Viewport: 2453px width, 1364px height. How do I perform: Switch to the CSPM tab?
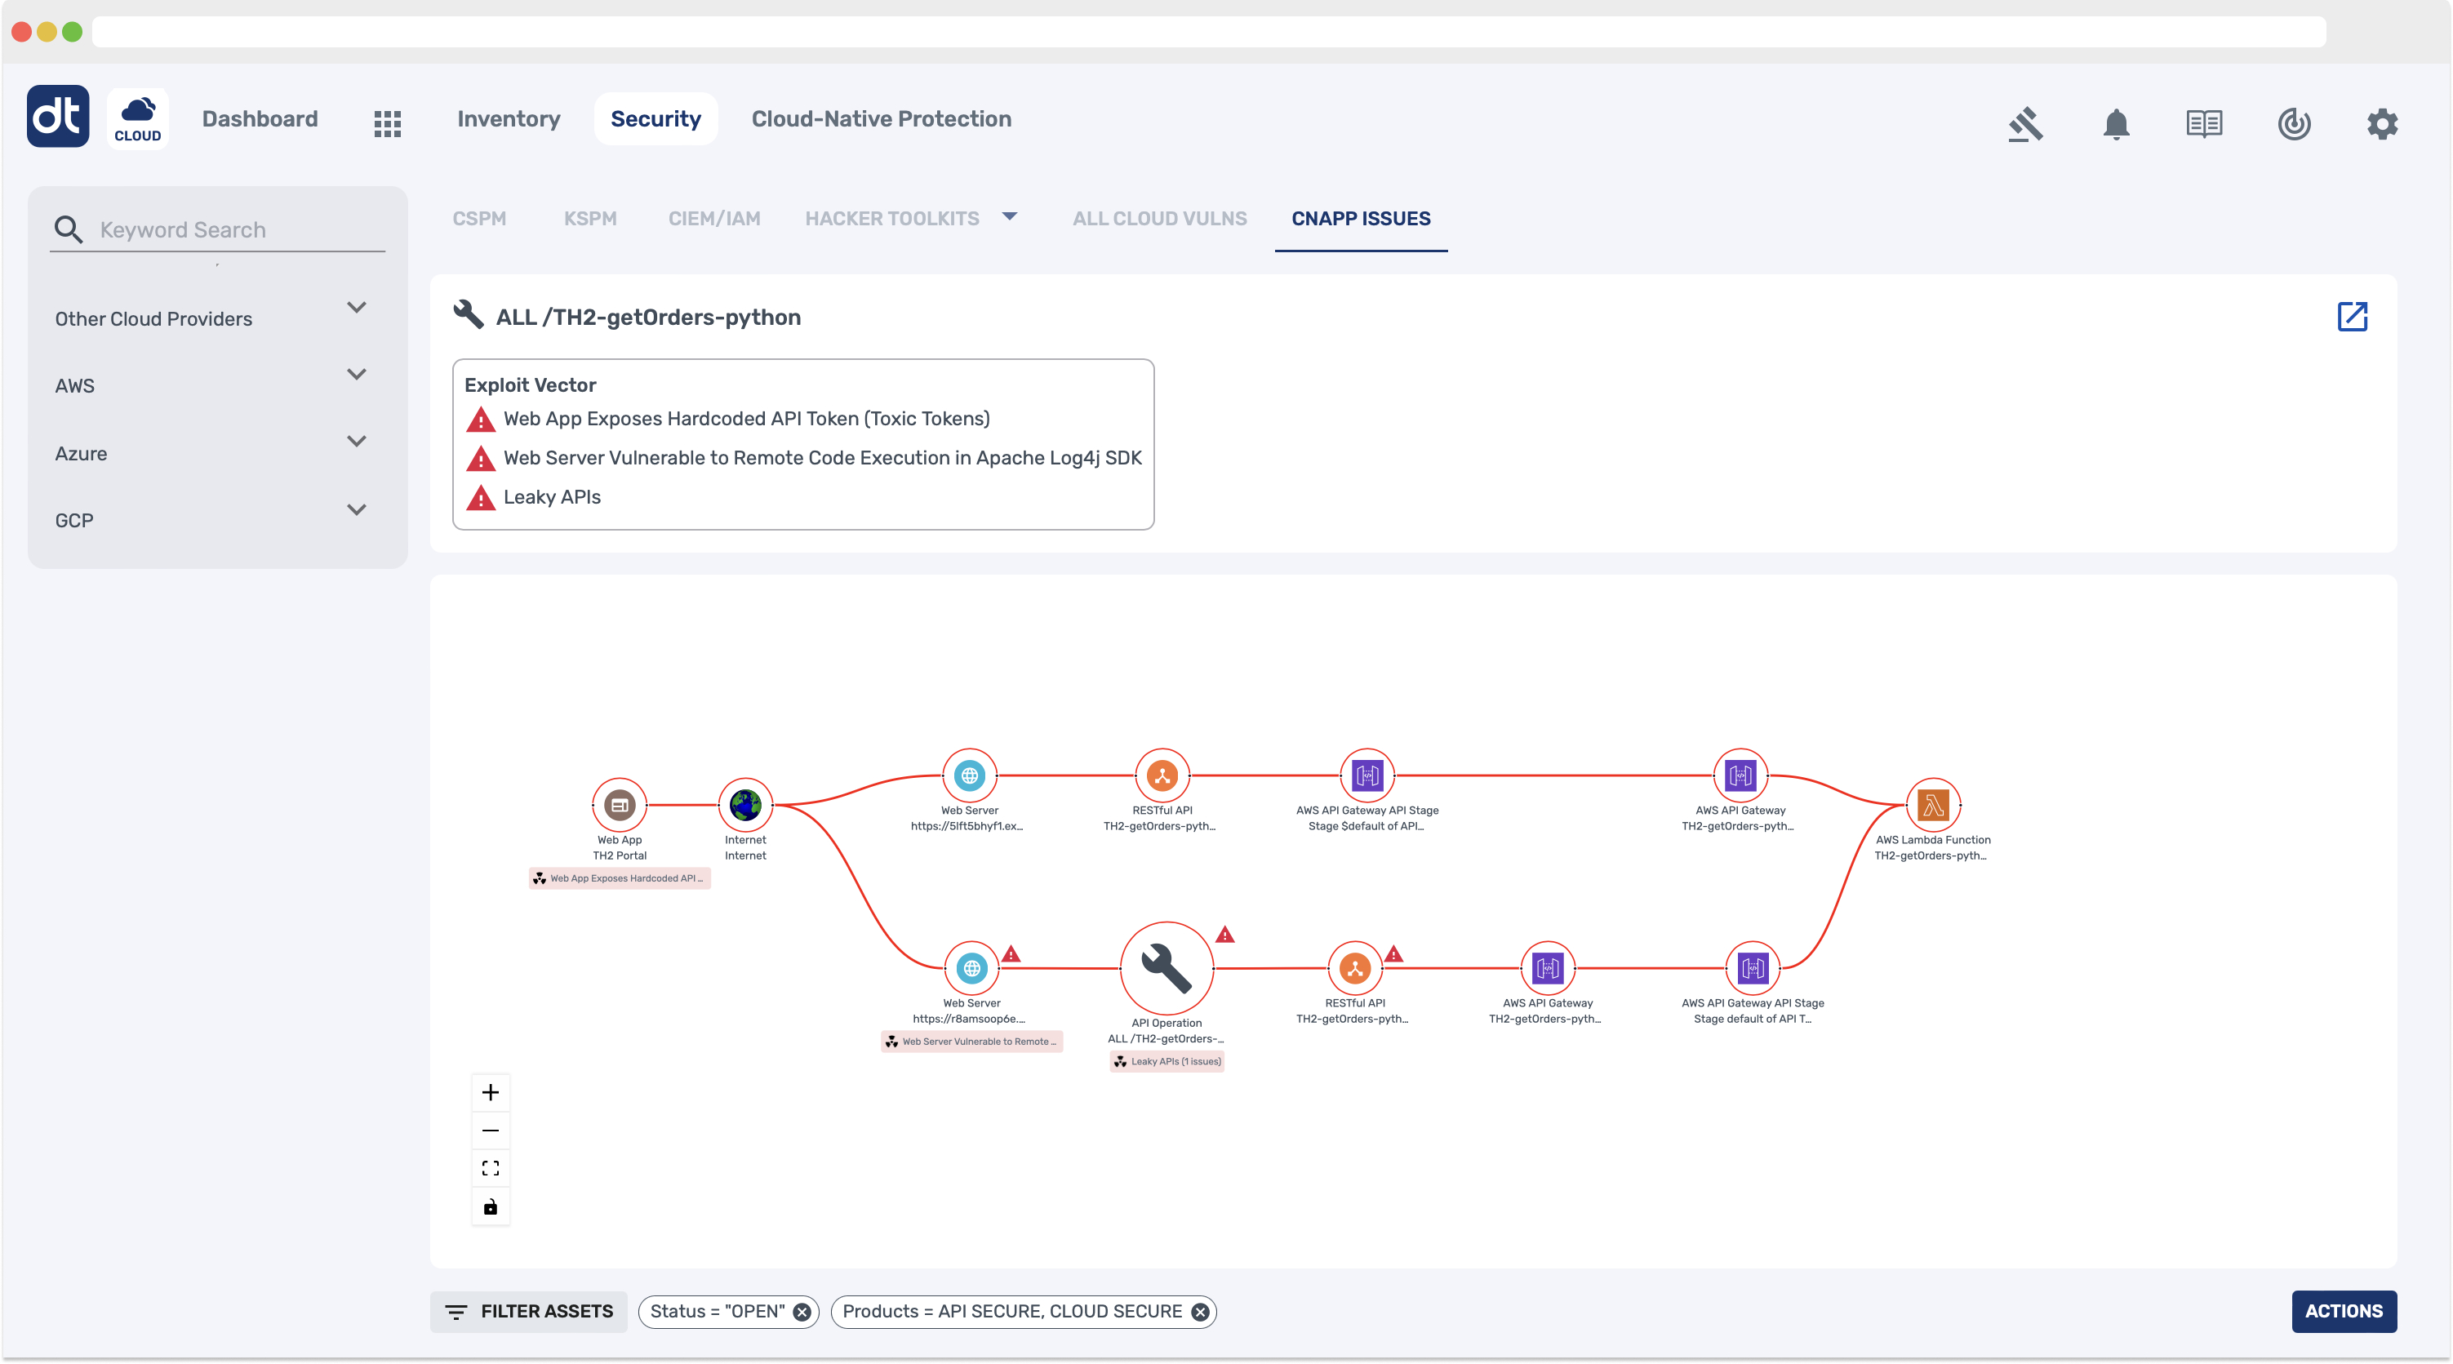pos(479,218)
